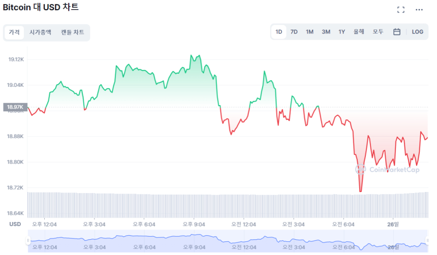437x255 pixels.
Task: Click the Bitcoin 대 USD 차트 title
Action: [41, 8]
